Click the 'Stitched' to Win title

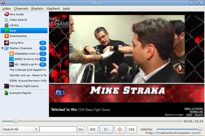64,110
